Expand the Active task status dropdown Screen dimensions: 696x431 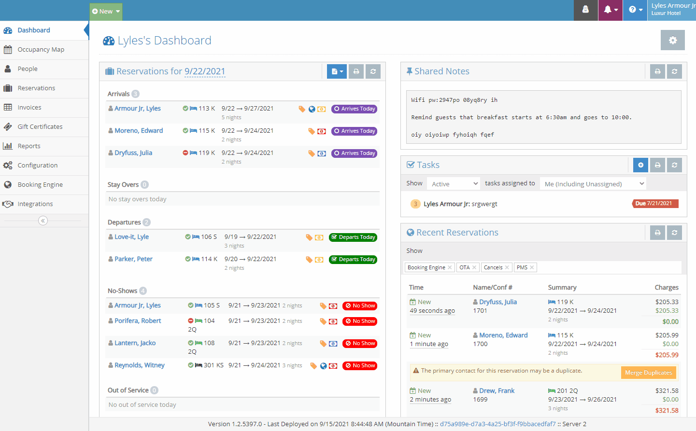click(454, 184)
